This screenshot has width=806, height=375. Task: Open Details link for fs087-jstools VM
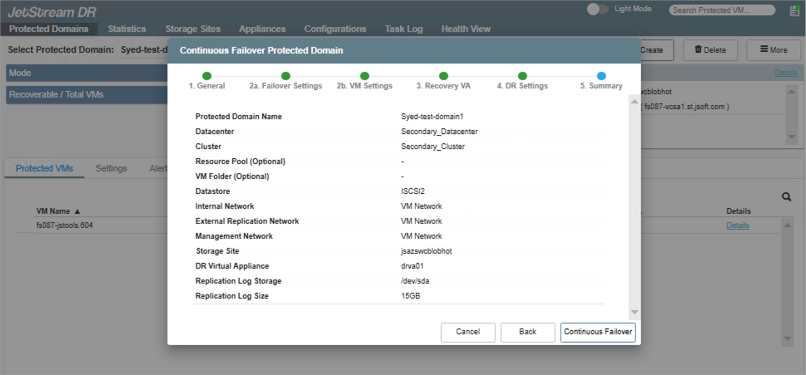pos(737,225)
